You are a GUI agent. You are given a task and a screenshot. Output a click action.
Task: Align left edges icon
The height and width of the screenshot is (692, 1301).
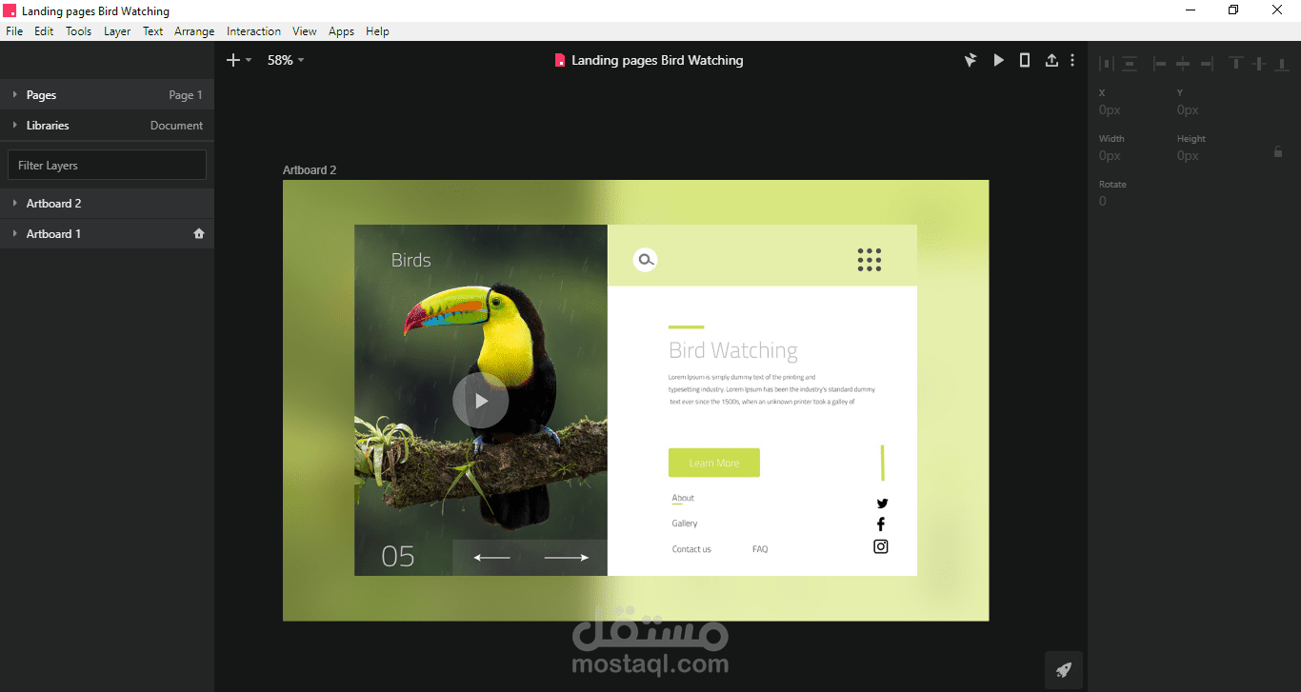point(1159,64)
